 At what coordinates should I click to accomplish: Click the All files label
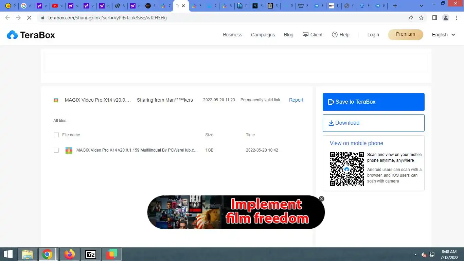click(x=60, y=121)
